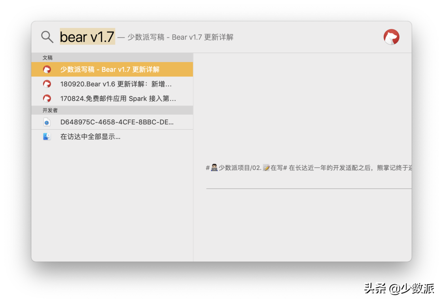Image resolution: width=443 pixels, height=303 pixels.
Task: Click the Bear app icon in search bar
Action: (391, 37)
